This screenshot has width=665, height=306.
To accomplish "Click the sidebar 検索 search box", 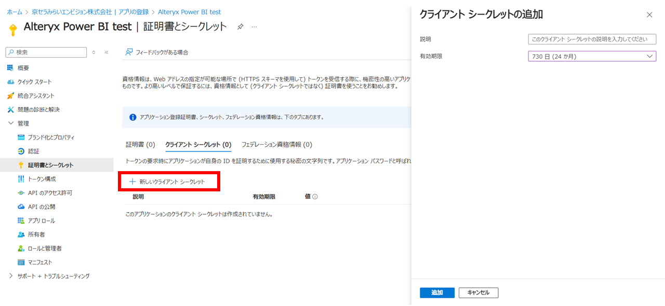I will point(46,52).
